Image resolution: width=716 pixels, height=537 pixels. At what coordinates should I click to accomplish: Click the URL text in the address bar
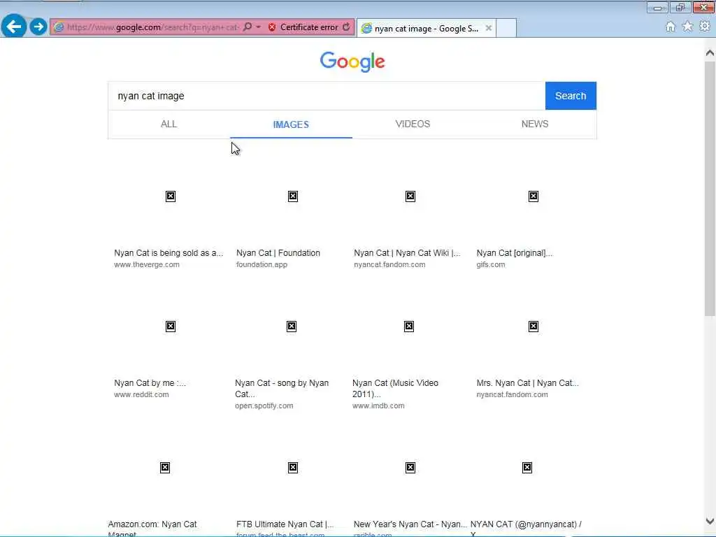click(x=153, y=27)
